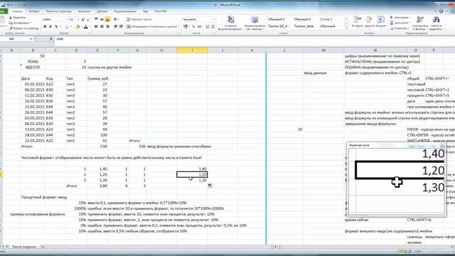Click the Name Box field
The height and width of the screenshot is (256, 455).
pos(14,39)
